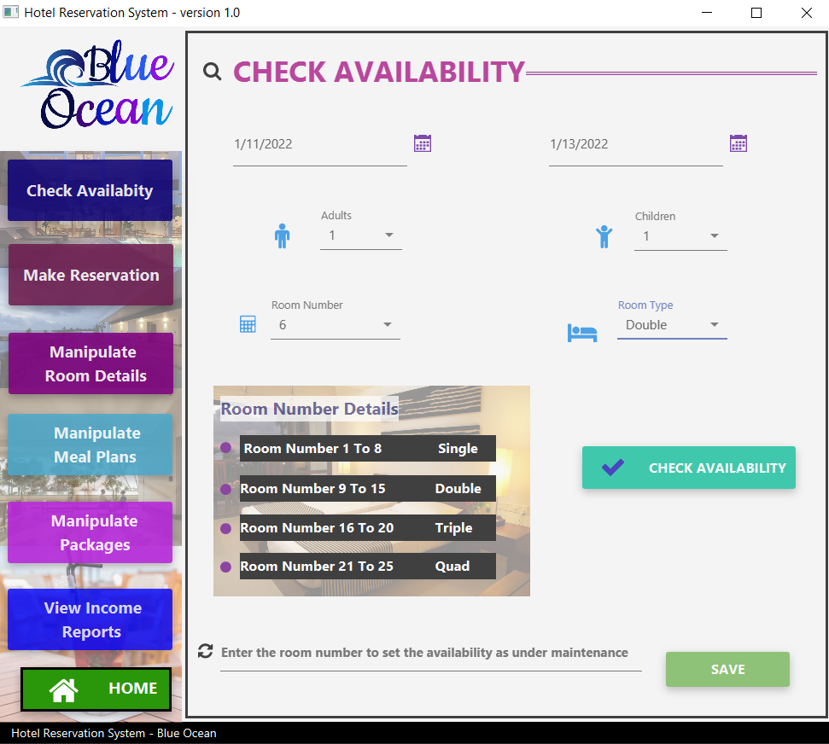Click purple bullet for Room Number 1 To 8
829x744 pixels.
(x=225, y=448)
